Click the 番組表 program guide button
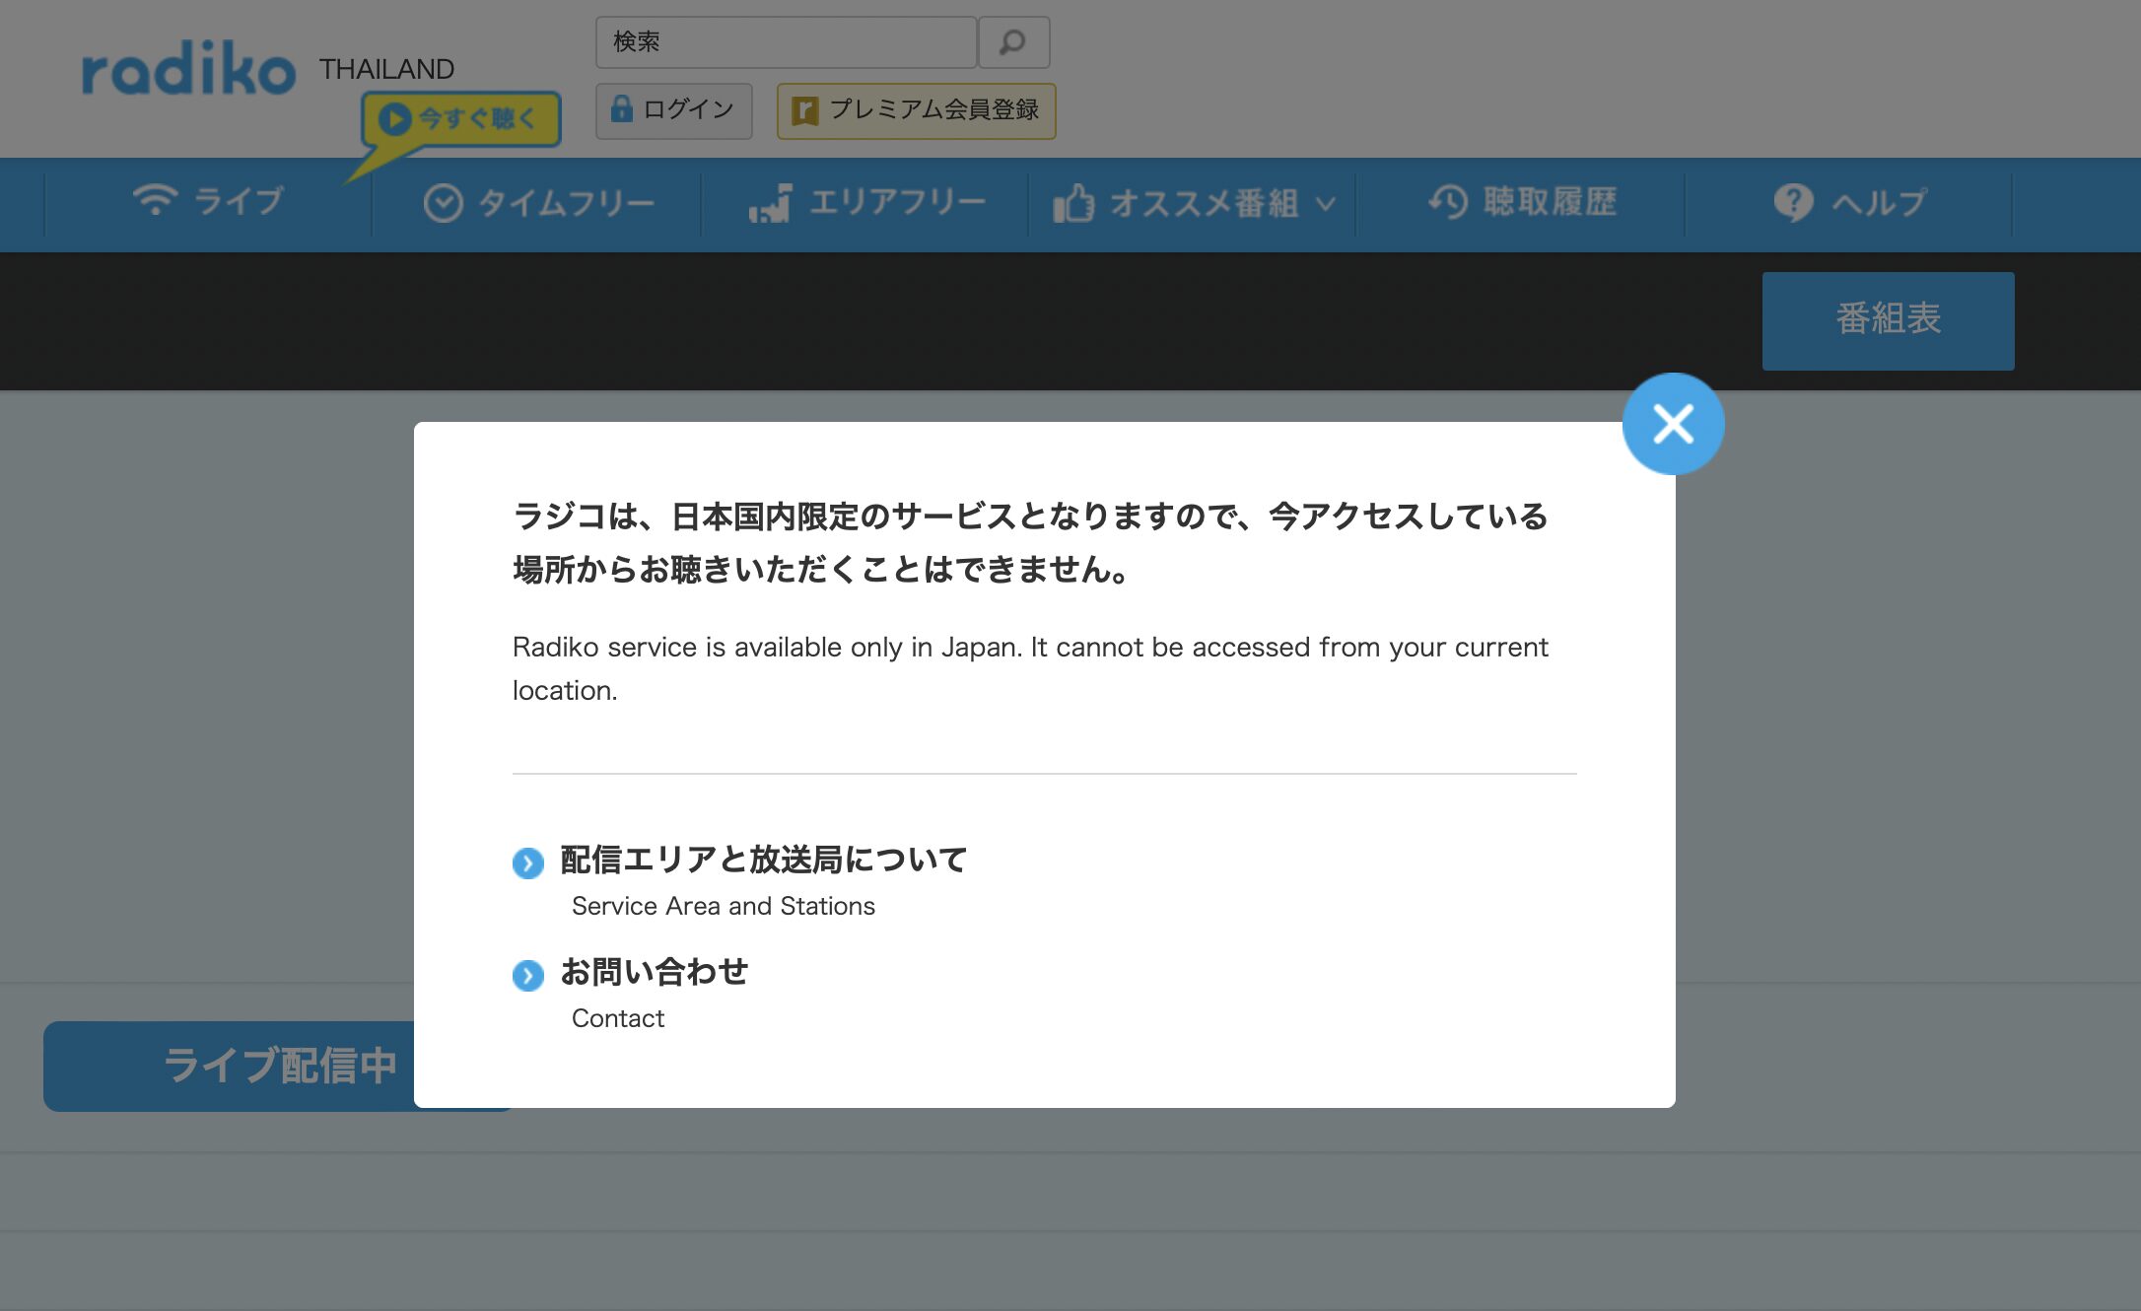Viewport: 2141px width, 1311px height. [1888, 320]
